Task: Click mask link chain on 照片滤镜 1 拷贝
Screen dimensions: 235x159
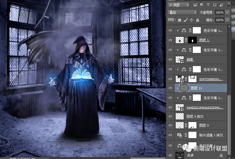Action: pyautogui.click(x=186, y=135)
